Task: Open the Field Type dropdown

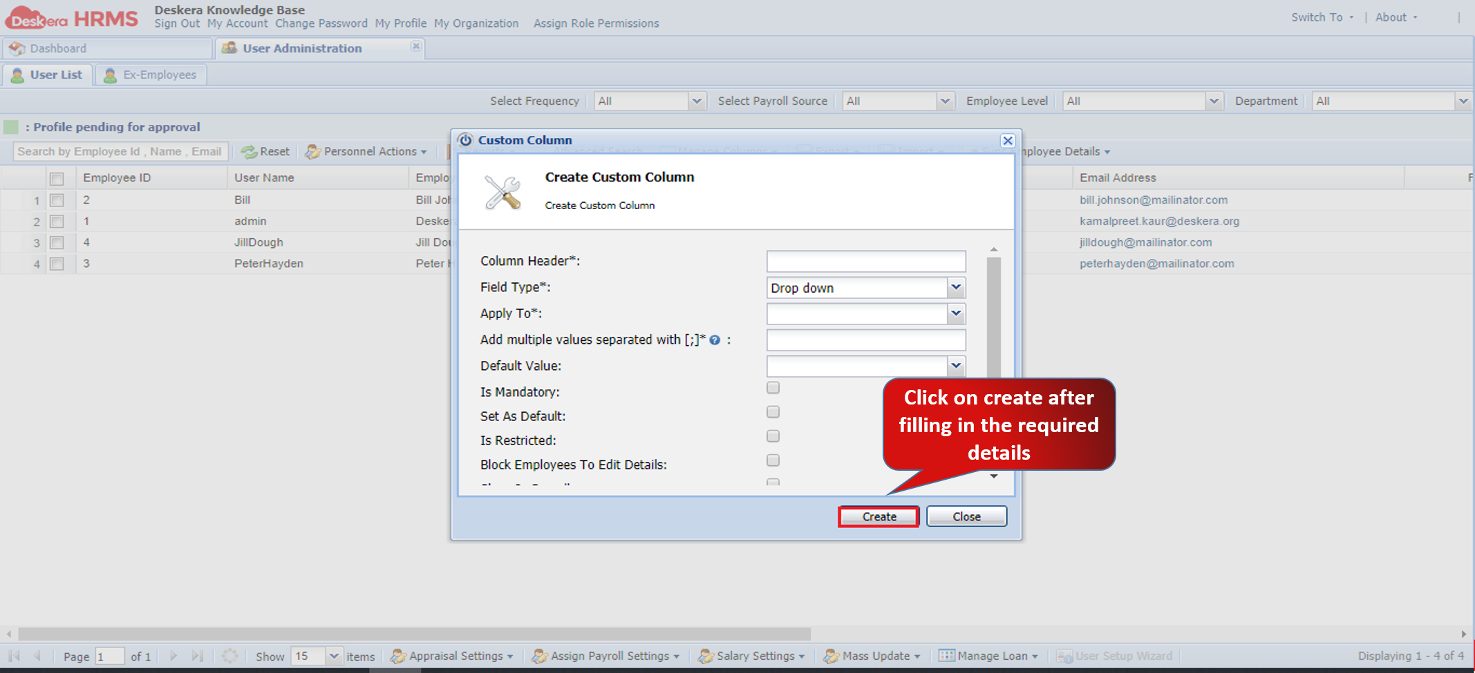Action: point(956,287)
